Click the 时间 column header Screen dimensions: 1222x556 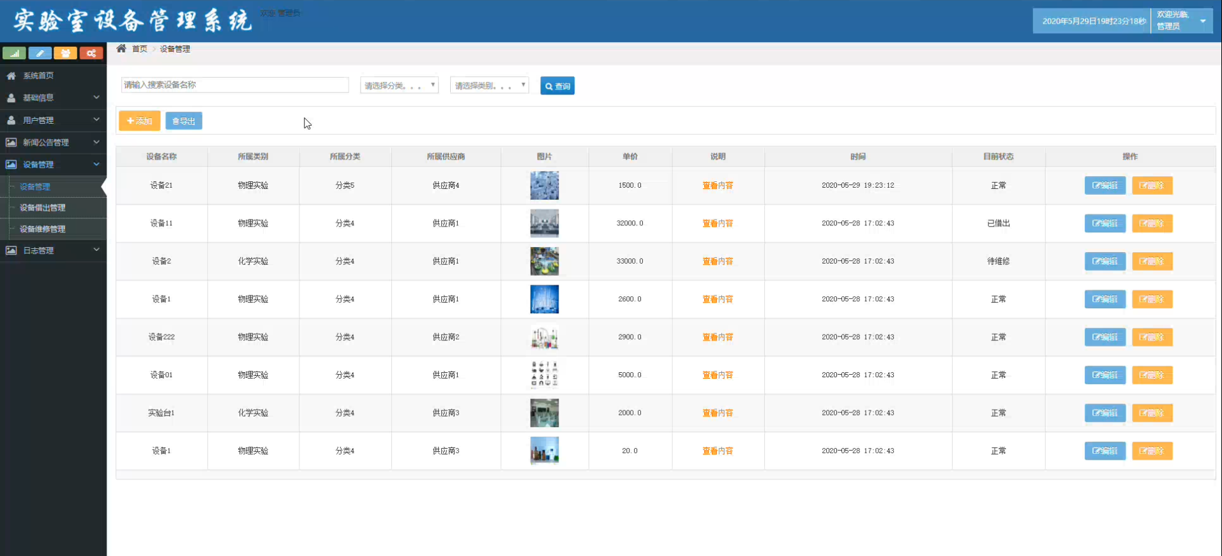(858, 156)
